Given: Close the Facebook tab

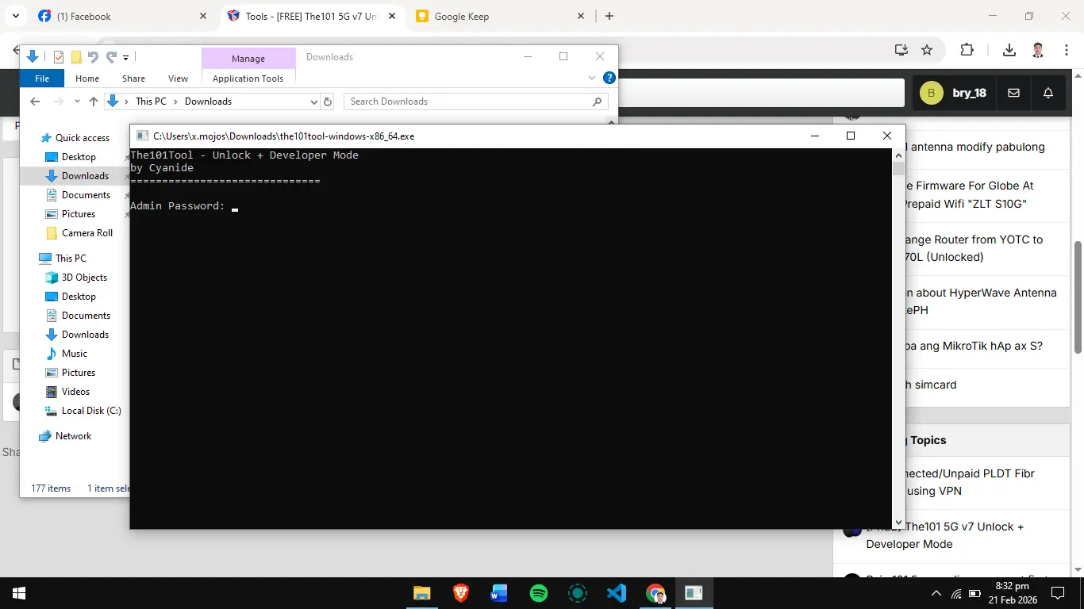Looking at the screenshot, I should (203, 16).
